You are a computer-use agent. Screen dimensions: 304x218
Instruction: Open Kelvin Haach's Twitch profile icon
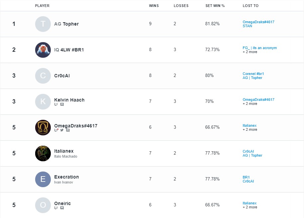click(x=56, y=104)
